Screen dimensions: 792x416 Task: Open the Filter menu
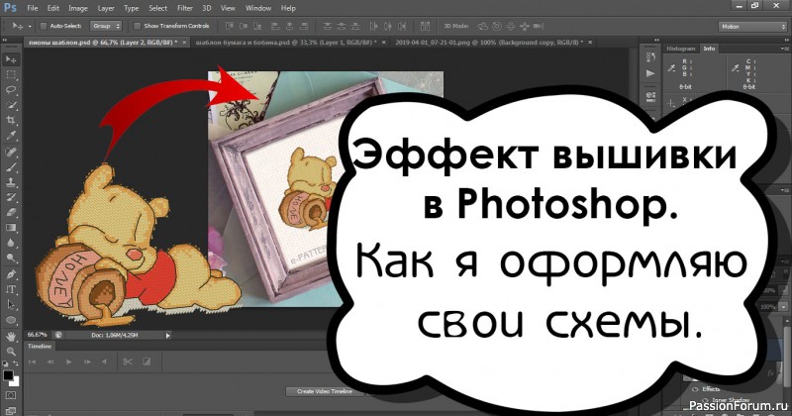184,8
